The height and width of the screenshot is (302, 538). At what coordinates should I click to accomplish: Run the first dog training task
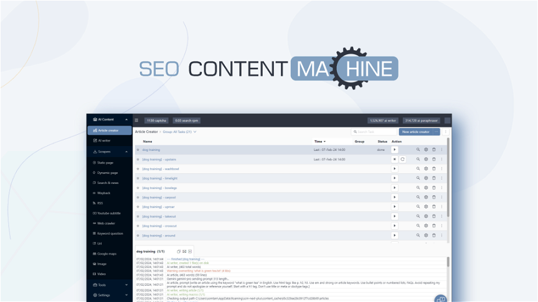pos(394,150)
